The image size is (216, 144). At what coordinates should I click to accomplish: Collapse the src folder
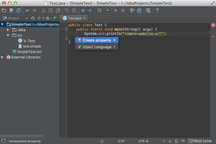(x=8, y=35)
